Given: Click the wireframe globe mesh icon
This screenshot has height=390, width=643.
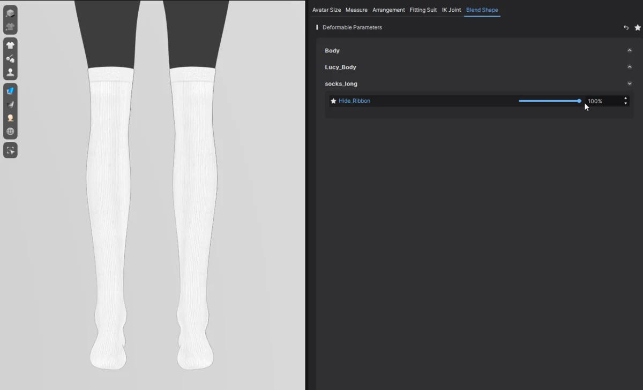Looking at the screenshot, I should pos(10,131).
